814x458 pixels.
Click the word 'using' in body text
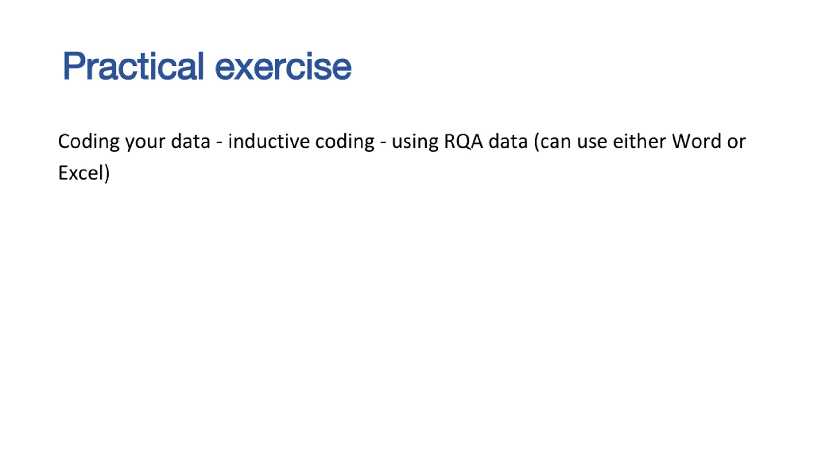click(415, 142)
